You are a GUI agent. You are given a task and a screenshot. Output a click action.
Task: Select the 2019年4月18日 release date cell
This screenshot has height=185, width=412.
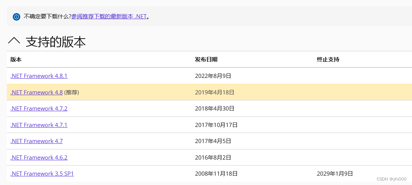click(x=215, y=92)
